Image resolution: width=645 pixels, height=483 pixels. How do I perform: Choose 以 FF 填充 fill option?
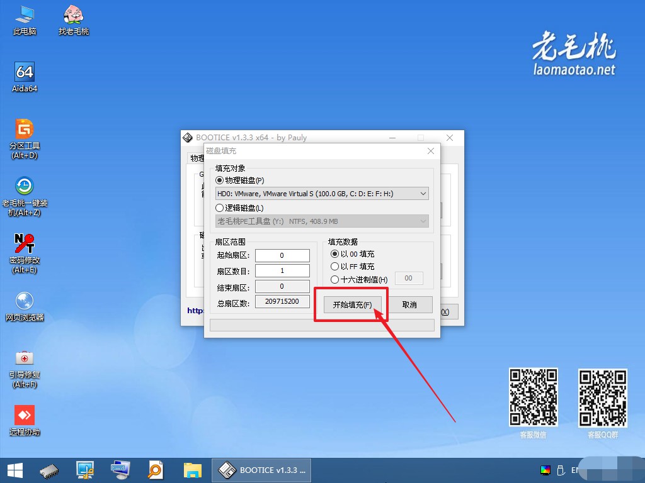coord(334,267)
